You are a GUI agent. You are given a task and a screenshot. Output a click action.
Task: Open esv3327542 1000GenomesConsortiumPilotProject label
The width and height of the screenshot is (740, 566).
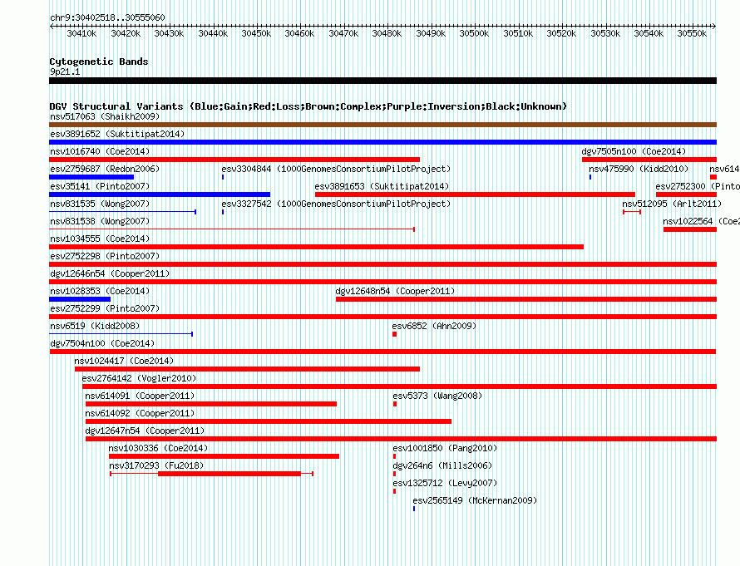336,204
